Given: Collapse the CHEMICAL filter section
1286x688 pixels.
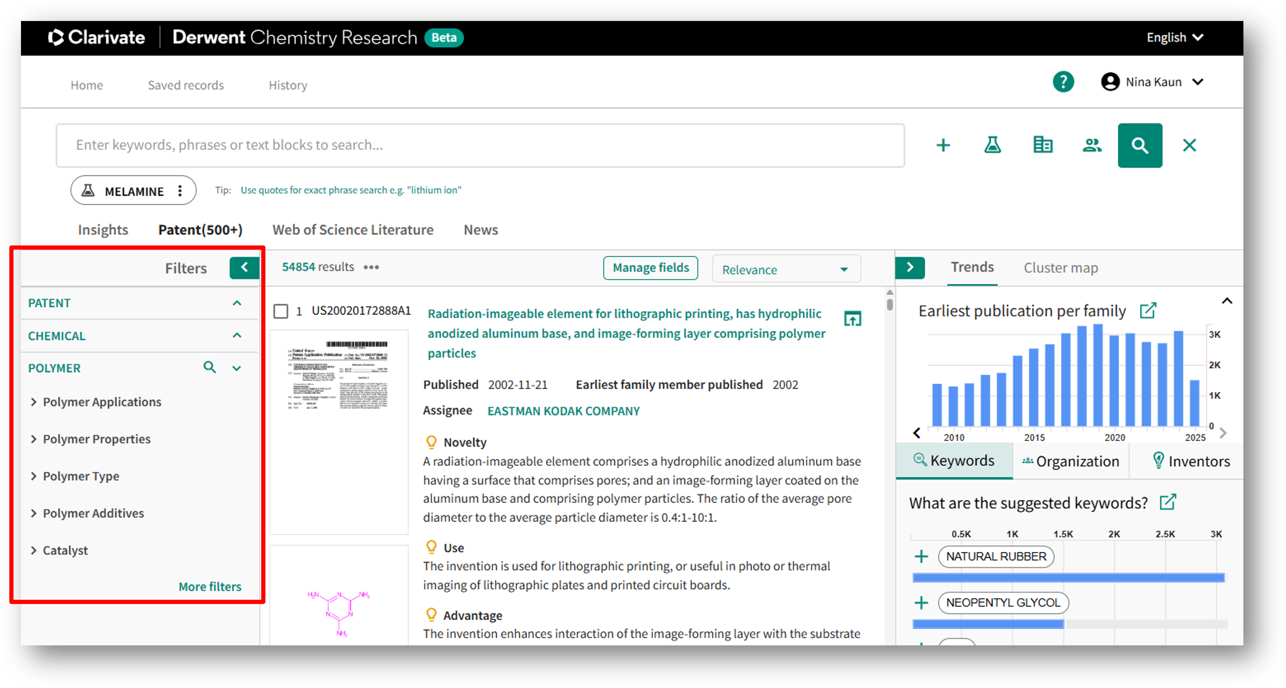Looking at the screenshot, I should click(x=237, y=335).
